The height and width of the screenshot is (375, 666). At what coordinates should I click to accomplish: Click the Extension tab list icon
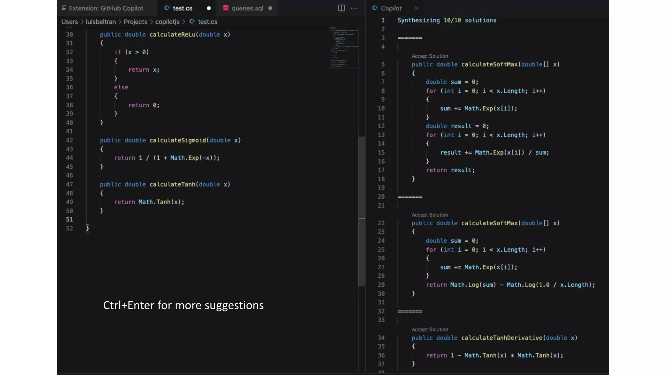pyautogui.click(x=64, y=8)
